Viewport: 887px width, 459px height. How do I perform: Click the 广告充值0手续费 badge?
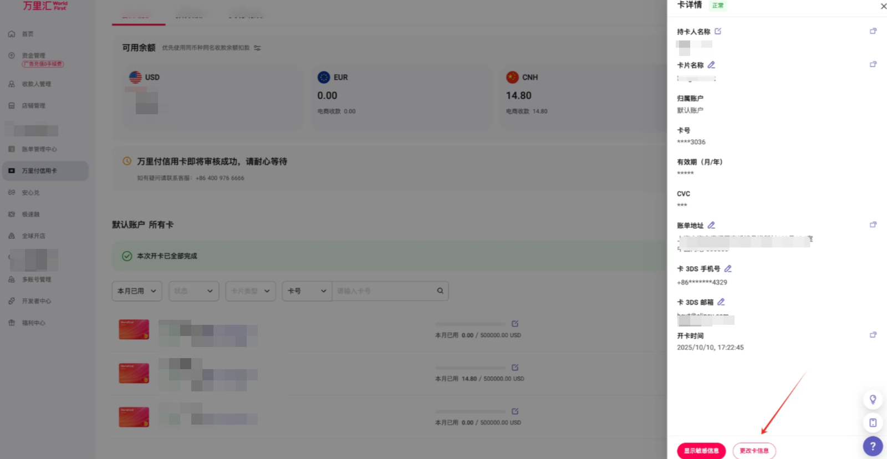tap(43, 64)
